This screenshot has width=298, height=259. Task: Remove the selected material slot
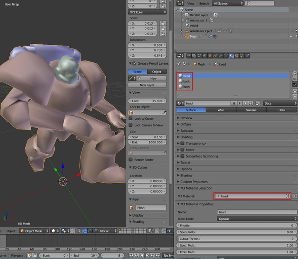[x=295, y=79]
